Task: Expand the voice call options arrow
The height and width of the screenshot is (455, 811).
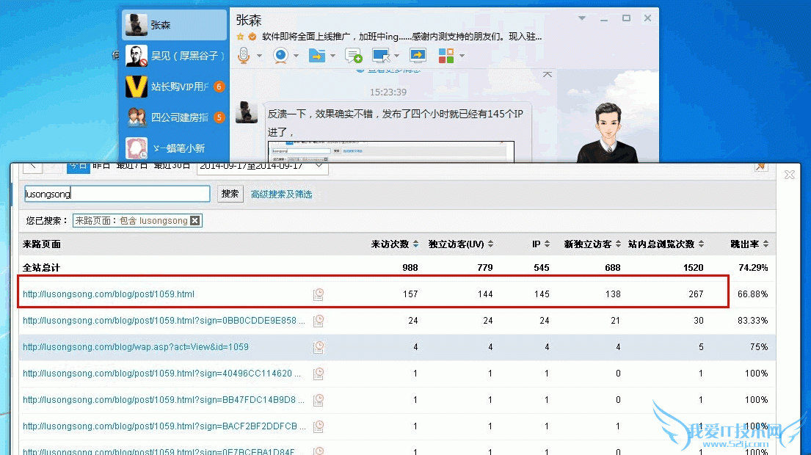Action: 258,56
